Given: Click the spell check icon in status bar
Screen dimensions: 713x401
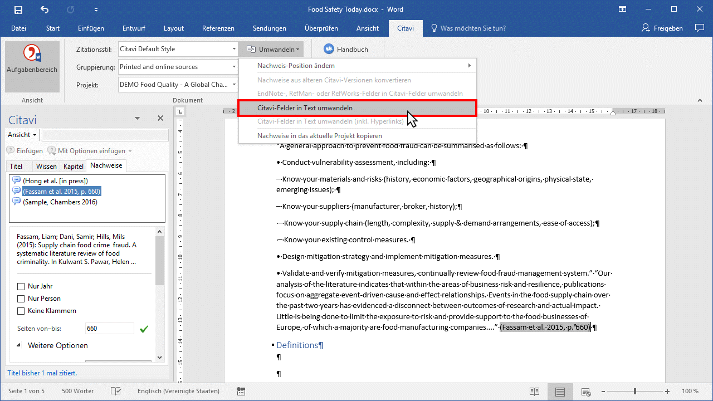Looking at the screenshot, I should [116, 391].
